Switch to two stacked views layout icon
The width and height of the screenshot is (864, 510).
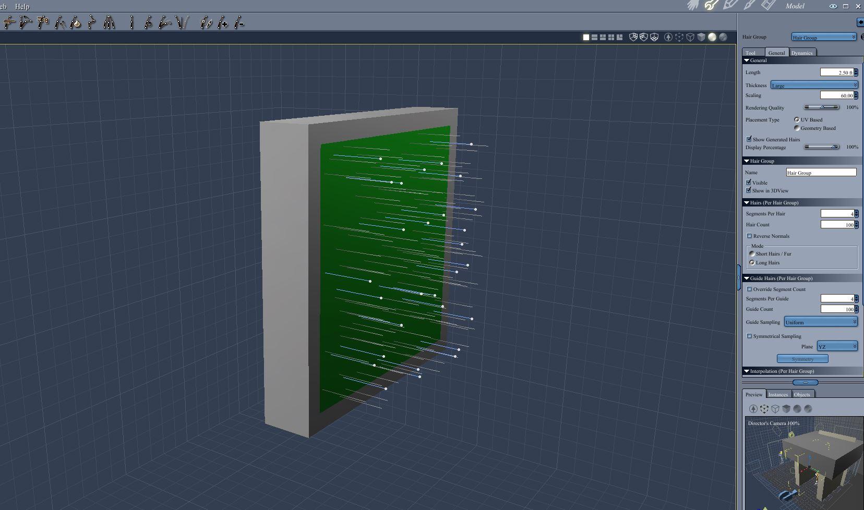coord(594,37)
